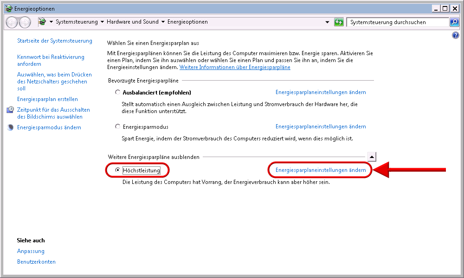
Task: Click the moon icon beside Energiesparmodus ändern
Action: 11,127
